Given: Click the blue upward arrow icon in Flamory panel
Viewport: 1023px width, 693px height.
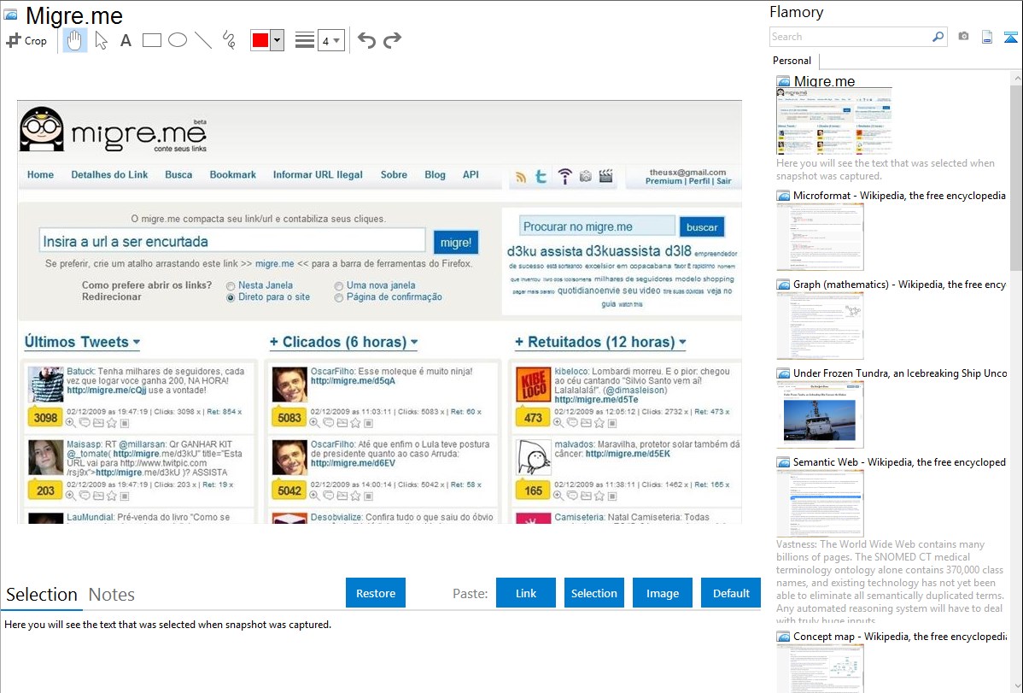Looking at the screenshot, I should pyautogui.click(x=1010, y=37).
